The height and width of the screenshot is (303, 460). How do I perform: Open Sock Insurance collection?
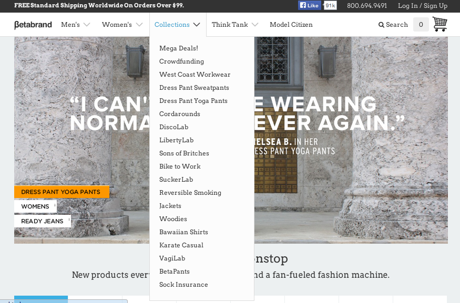click(183, 285)
